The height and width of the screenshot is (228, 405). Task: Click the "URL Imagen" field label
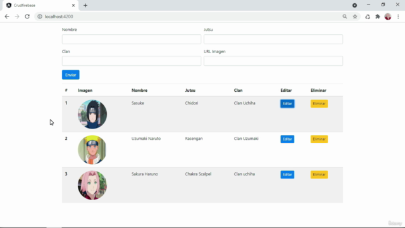(215, 51)
